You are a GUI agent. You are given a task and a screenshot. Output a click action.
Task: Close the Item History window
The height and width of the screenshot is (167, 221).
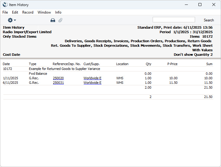coord(214,5)
